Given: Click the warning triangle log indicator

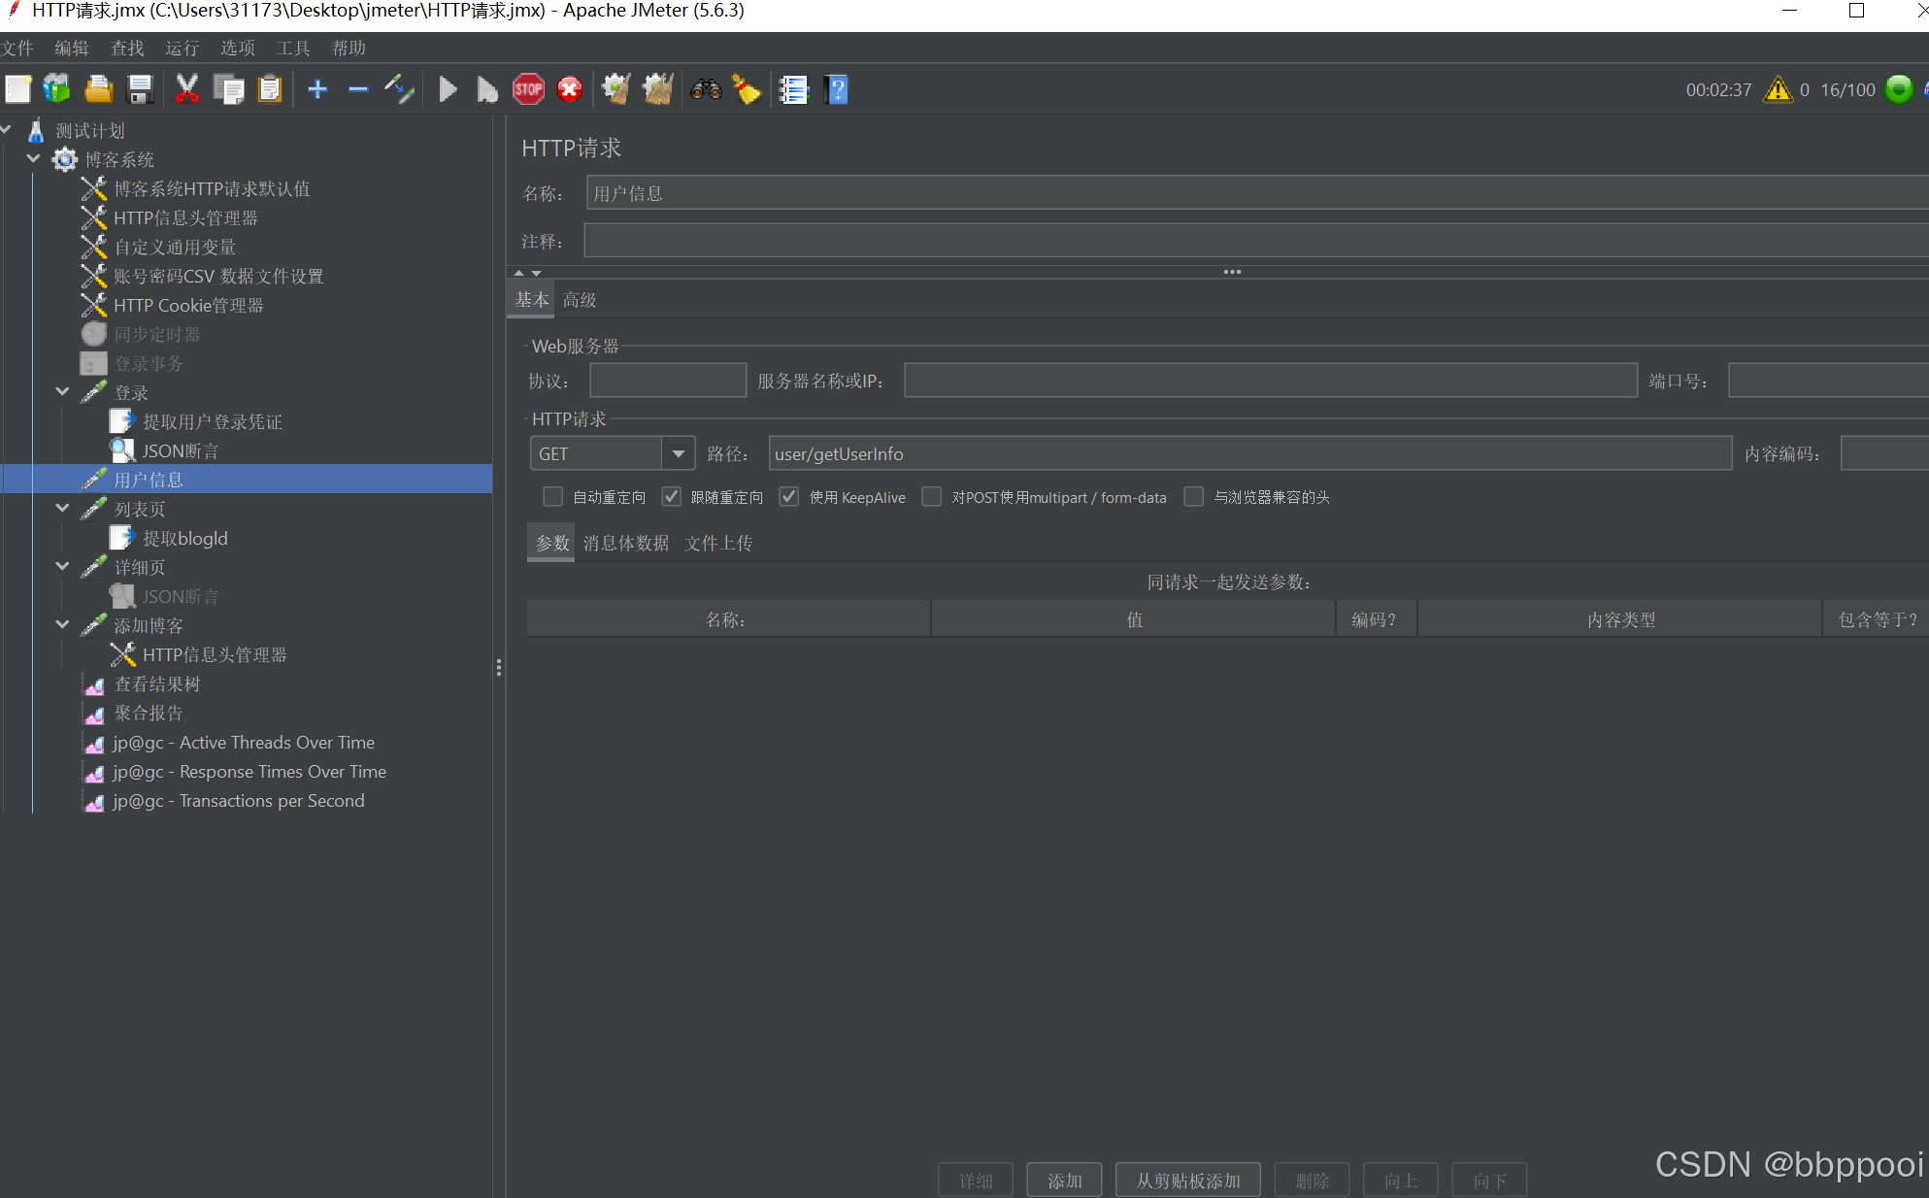Looking at the screenshot, I should tap(1778, 90).
